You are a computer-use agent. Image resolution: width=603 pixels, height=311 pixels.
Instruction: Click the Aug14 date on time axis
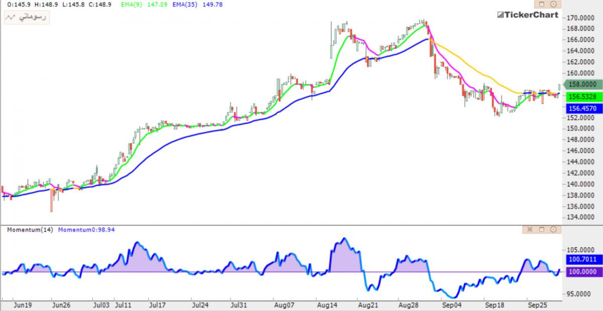(327, 304)
